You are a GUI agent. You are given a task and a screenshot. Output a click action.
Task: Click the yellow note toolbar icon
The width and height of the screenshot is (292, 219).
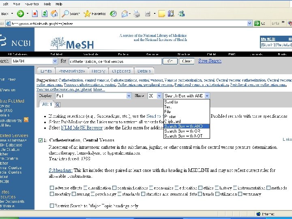point(162,14)
